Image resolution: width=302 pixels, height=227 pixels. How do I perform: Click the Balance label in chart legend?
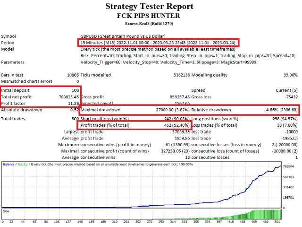(9, 164)
